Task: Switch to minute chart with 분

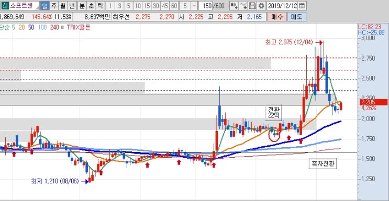Action: coord(82,5)
